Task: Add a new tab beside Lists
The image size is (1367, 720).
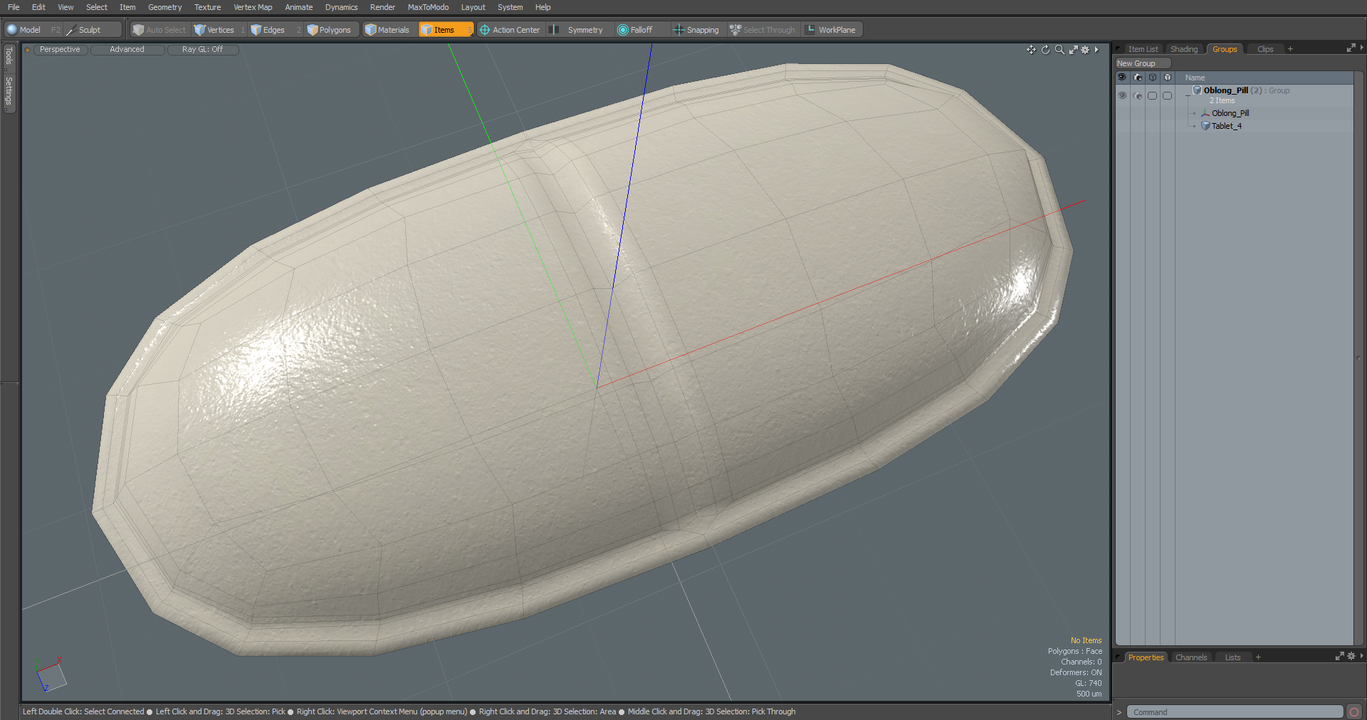Action: [1258, 657]
